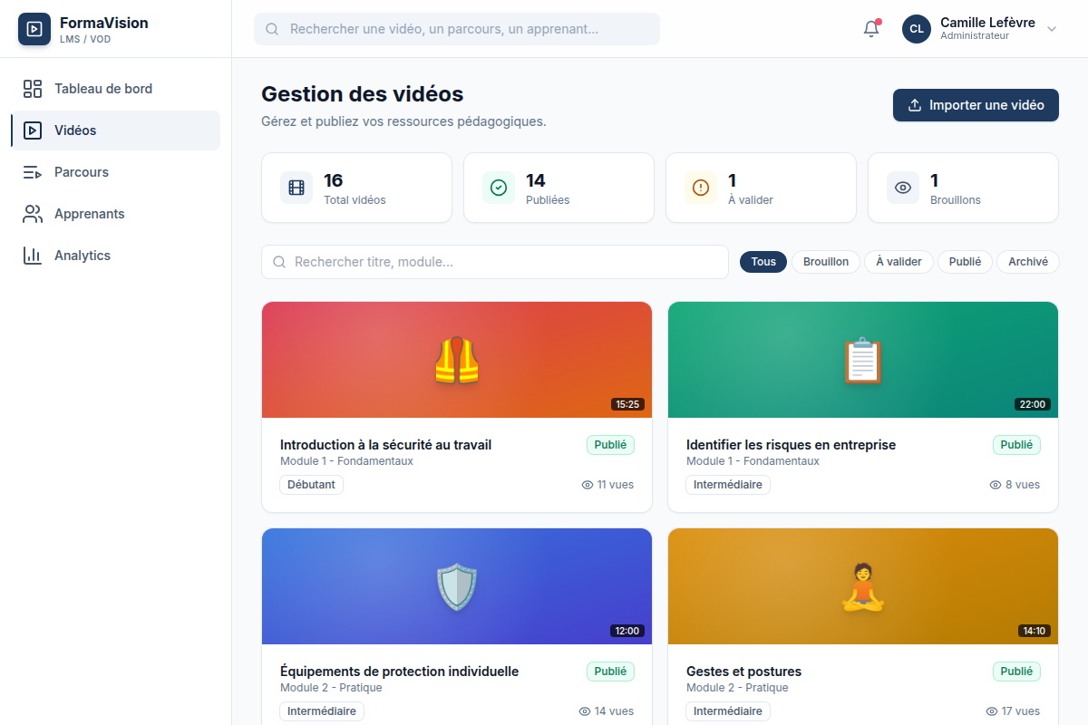Click the magnifier icon in the top search
Image resolution: width=1088 pixels, height=725 pixels.
(x=272, y=29)
